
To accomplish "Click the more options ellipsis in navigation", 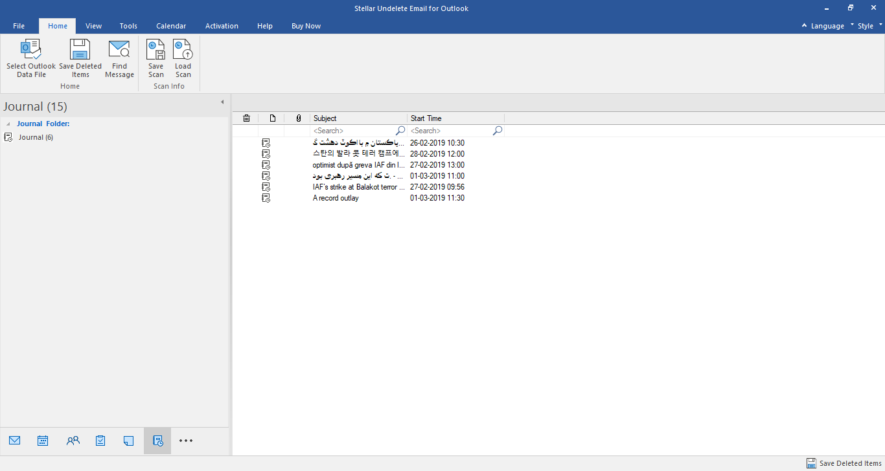I will click(186, 441).
